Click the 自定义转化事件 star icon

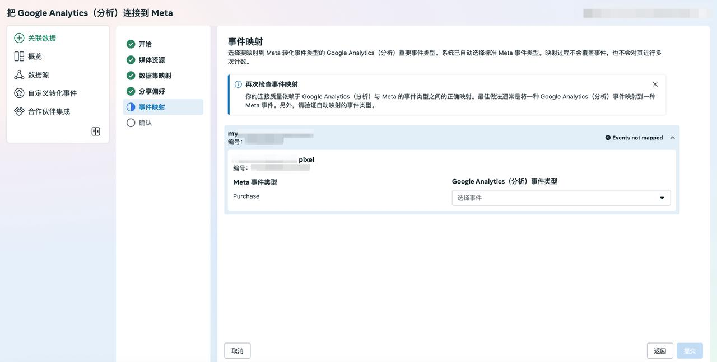(x=19, y=93)
